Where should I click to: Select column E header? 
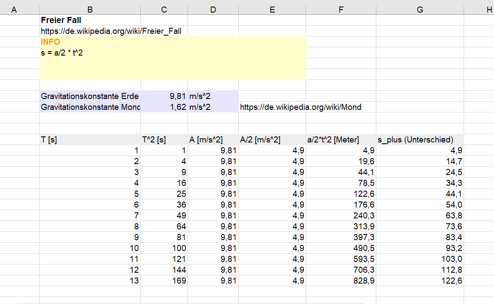click(x=272, y=10)
